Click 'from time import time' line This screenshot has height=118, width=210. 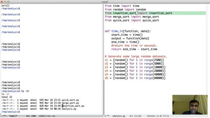[122, 6]
